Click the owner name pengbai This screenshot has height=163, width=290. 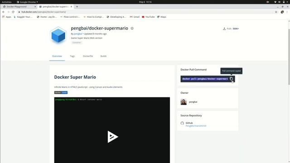[193, 102]
